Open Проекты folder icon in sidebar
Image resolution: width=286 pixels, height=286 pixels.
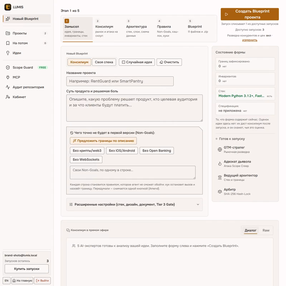[x=8, y=33]
